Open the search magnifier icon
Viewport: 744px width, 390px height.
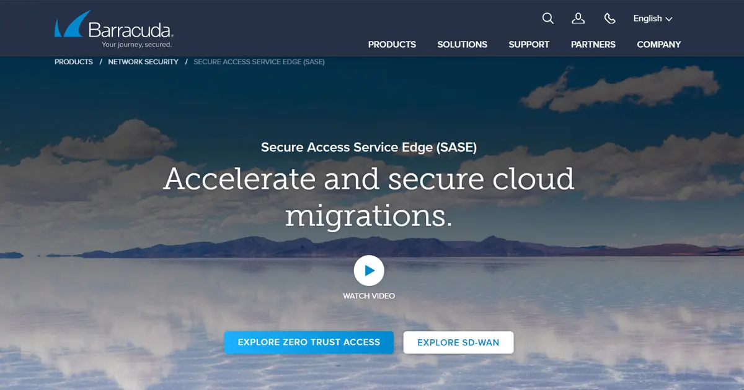547,19
